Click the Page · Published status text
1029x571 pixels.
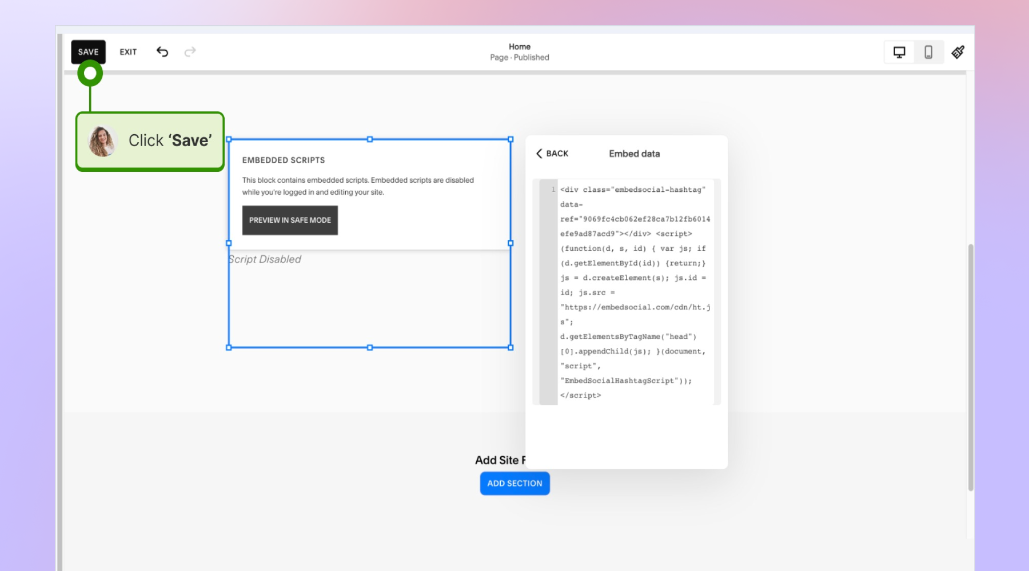520,58
